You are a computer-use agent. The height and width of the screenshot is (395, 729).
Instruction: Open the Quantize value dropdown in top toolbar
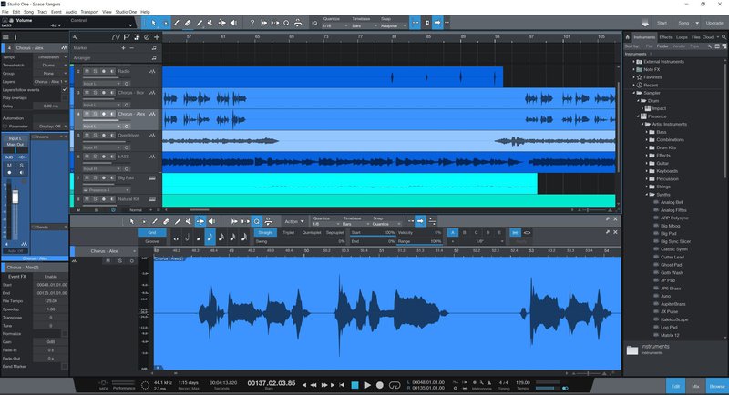335,26
